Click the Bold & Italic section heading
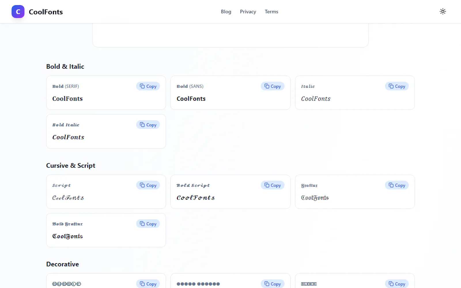Screen dimensions: 461x288 click(65, 67)
